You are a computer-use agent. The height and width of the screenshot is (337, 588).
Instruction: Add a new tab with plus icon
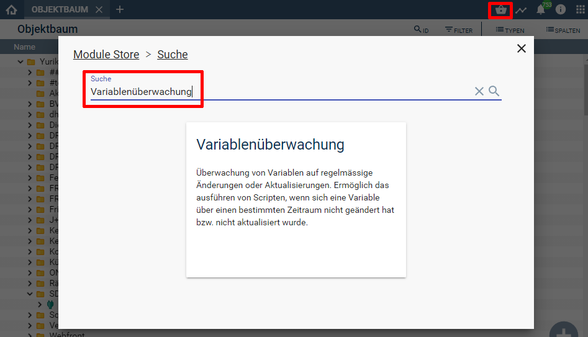coord(120,10)
